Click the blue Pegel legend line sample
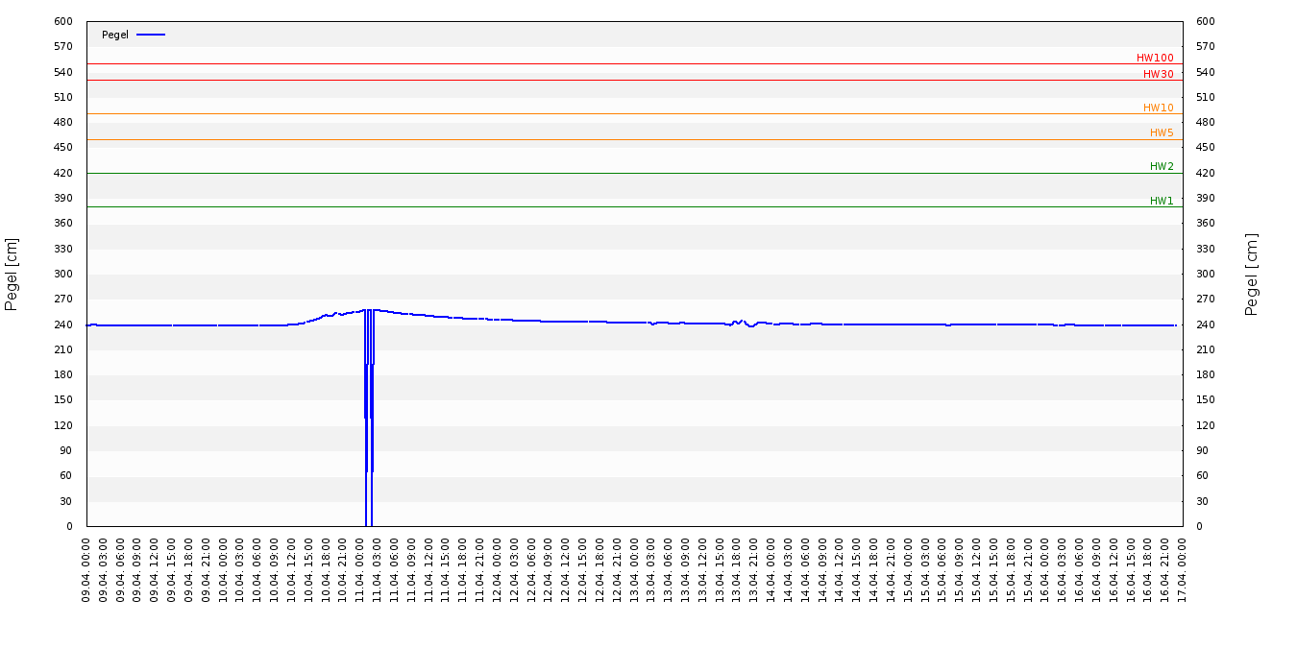Viewport: 1297px width, 672px height. tap(151, 35)
